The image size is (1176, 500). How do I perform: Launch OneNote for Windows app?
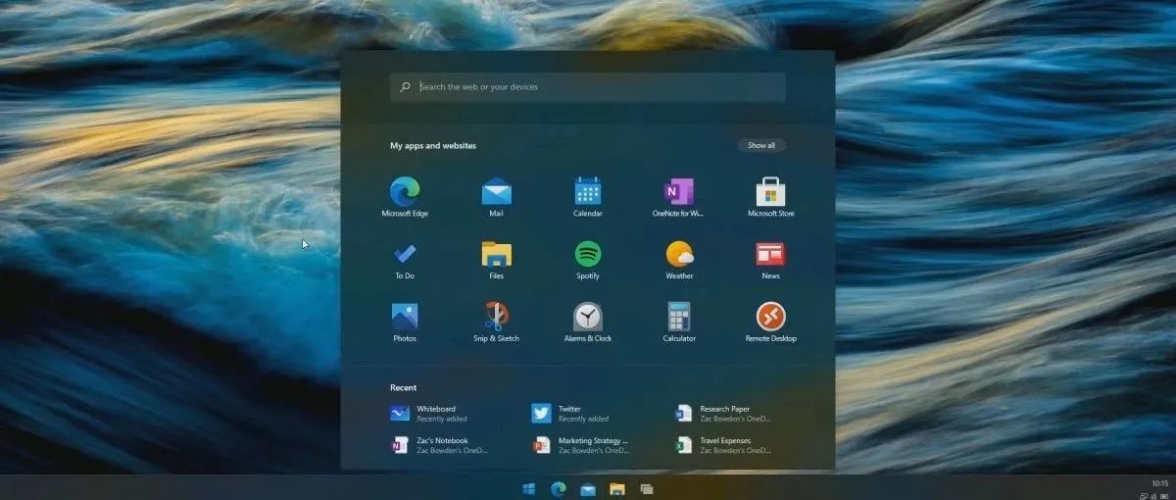679,197
